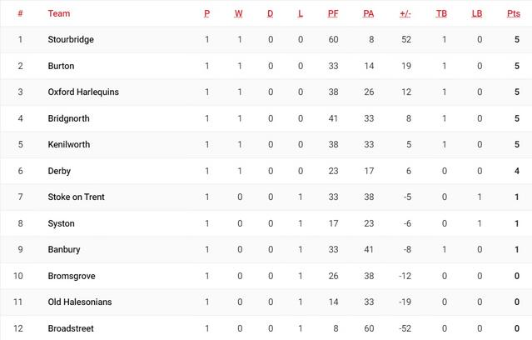
Task: Click the Bridgnorth team name
Action: pyautogui.click(x=68, y=118)
